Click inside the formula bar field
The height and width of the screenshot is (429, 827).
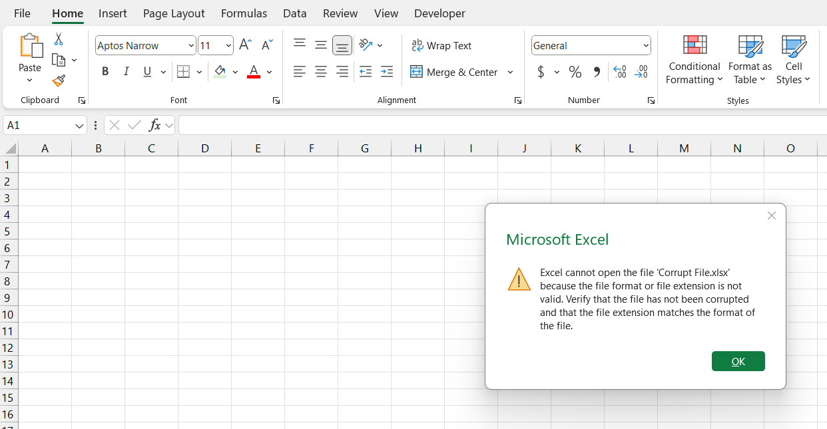503,125
